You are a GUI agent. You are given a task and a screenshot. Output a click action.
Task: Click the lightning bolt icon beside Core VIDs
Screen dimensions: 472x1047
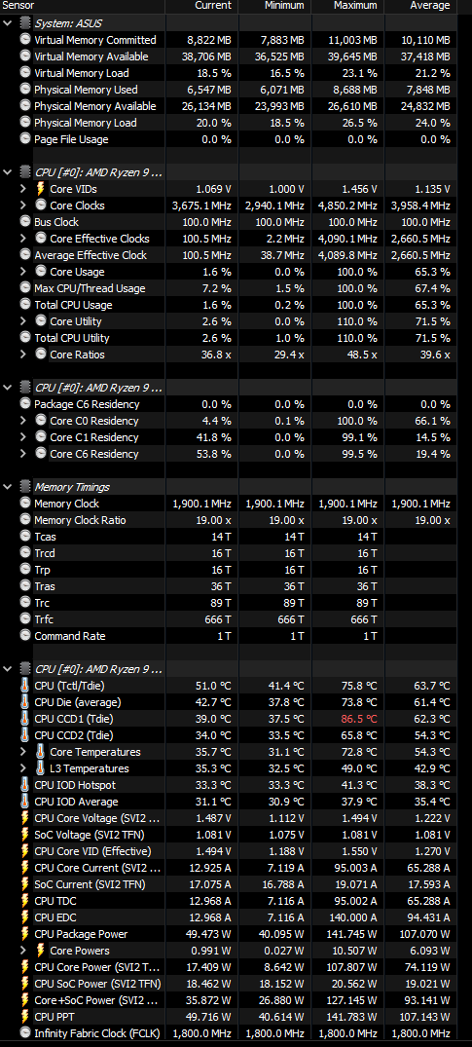click(x=41, y=189)
